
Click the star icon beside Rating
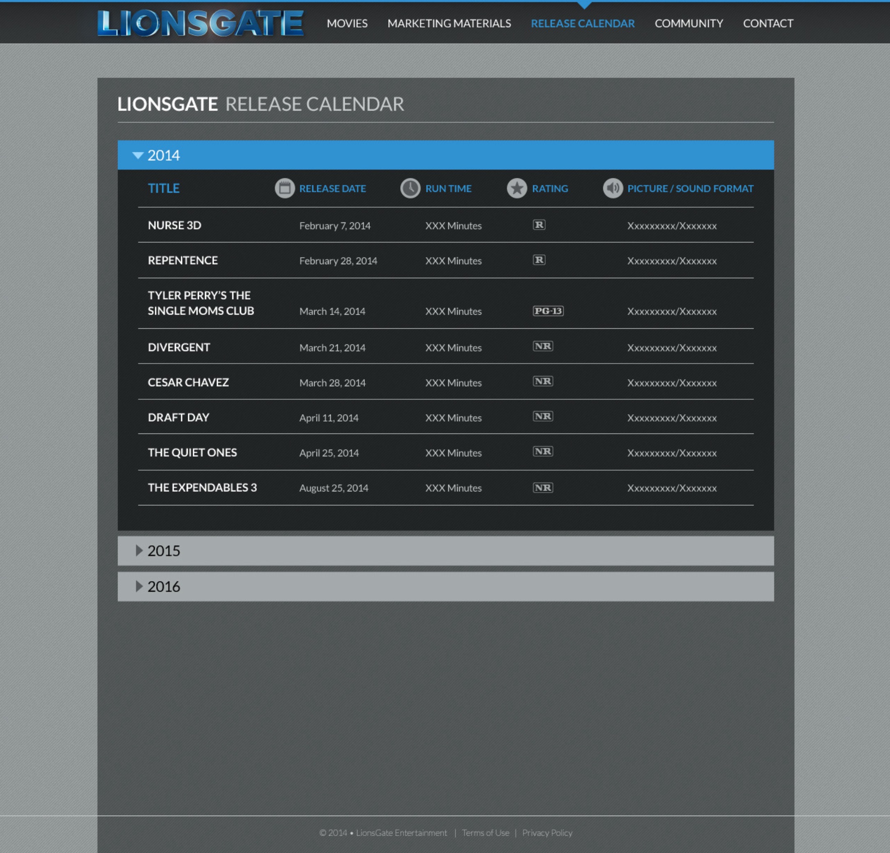[517, 188]
